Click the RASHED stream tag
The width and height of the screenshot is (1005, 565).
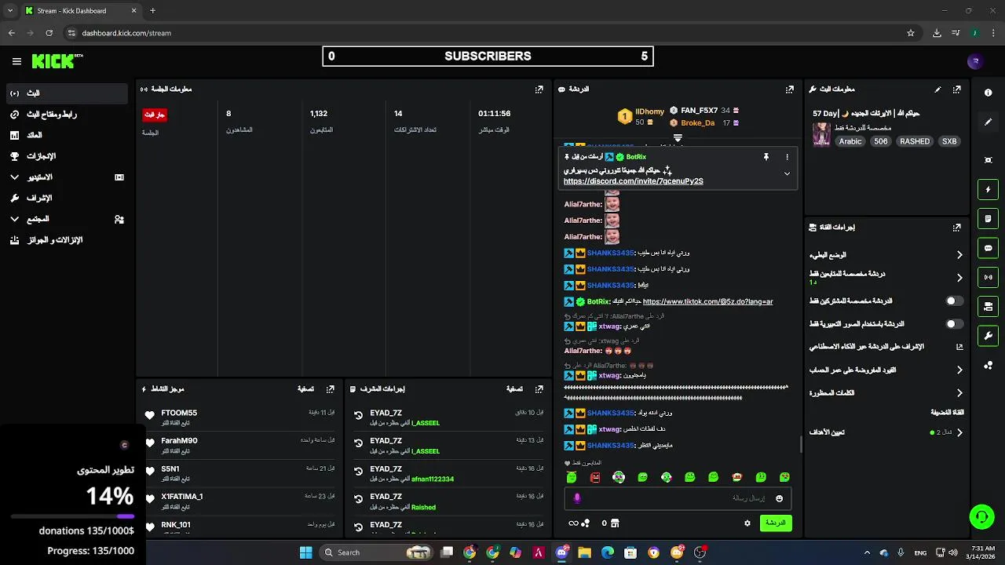[915, 141]
